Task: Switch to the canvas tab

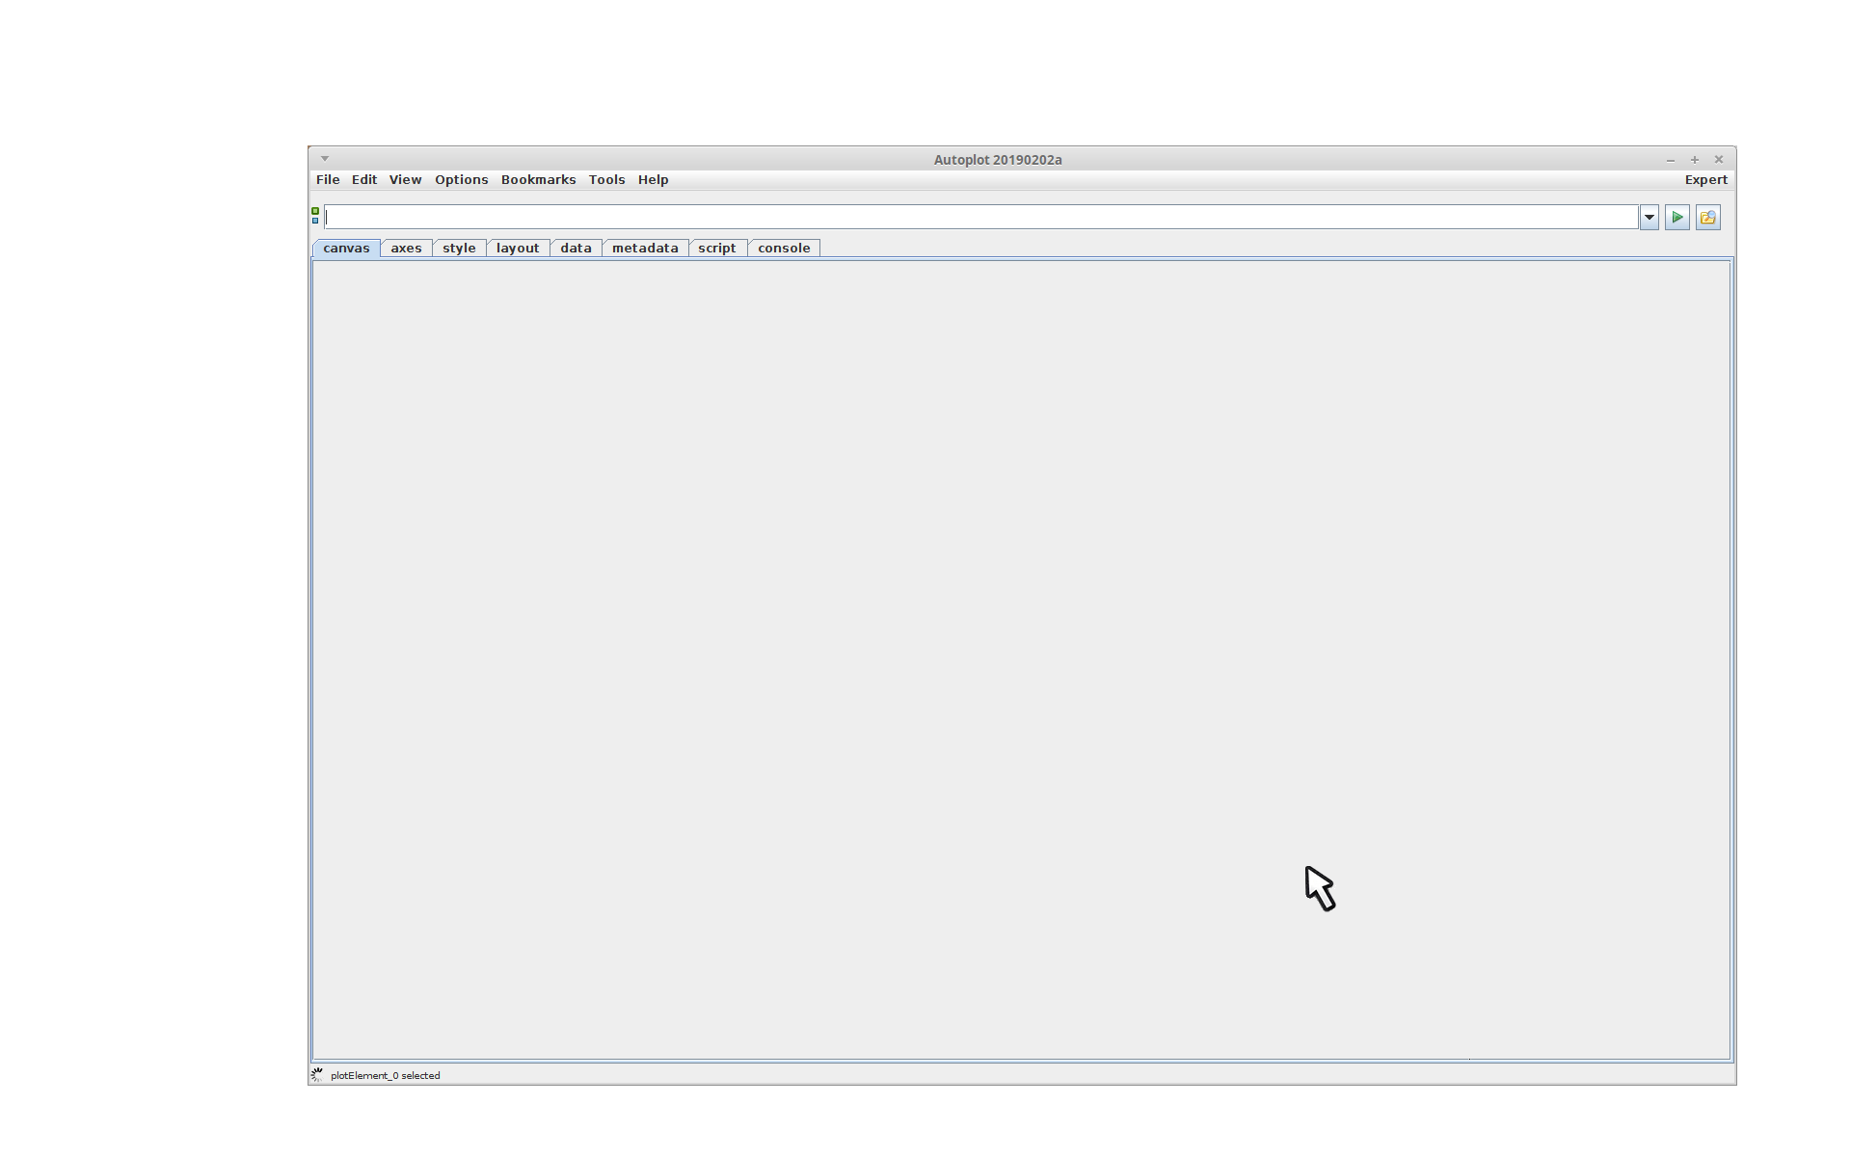Action: click(x=346, y=249)
